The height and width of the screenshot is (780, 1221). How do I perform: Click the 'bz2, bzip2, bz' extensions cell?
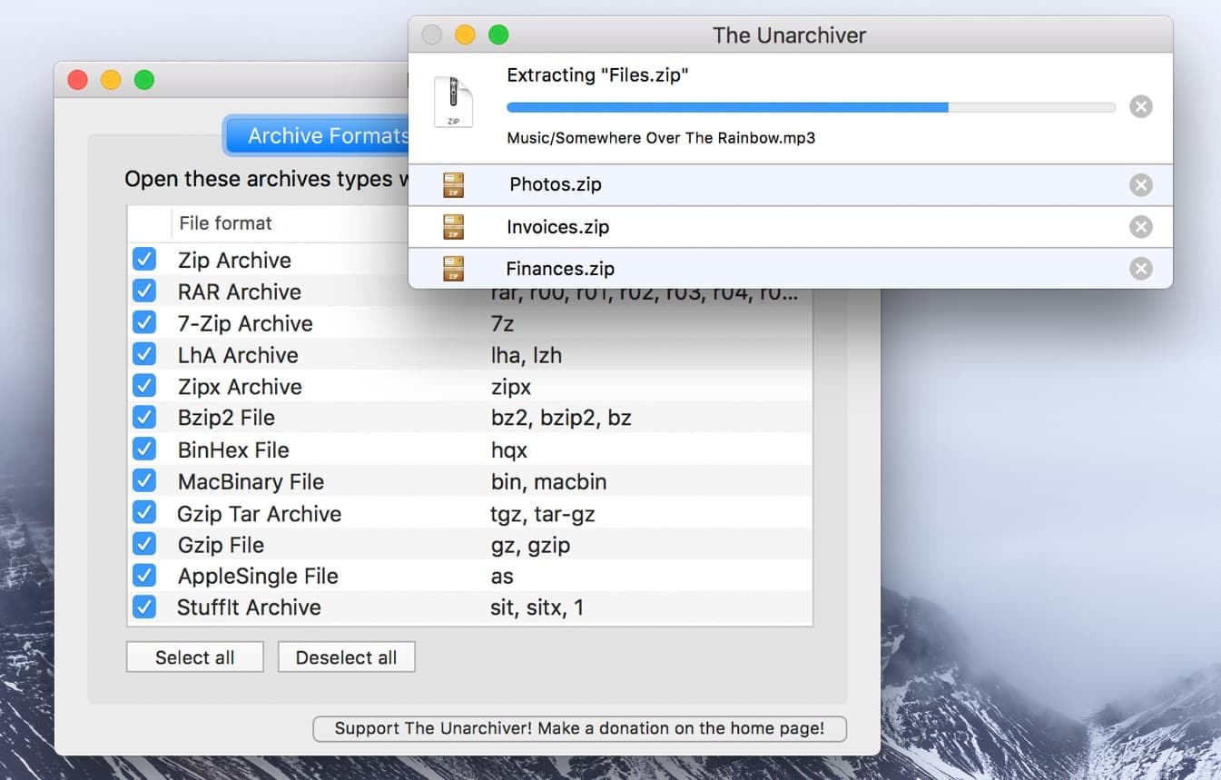(x=560, y=418)
